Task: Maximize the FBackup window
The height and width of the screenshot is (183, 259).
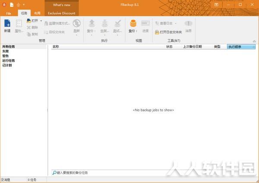Action: pos(240,5)
